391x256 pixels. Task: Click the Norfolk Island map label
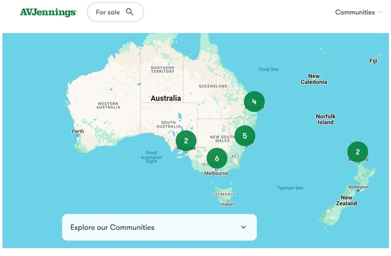[325, 119]
